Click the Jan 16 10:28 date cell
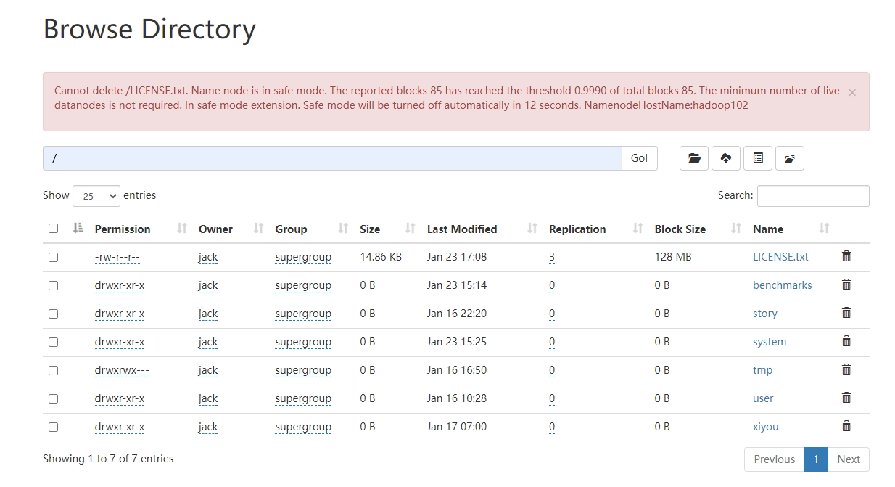Viewport: 895px width, 487px height. (x=457, y=398)
